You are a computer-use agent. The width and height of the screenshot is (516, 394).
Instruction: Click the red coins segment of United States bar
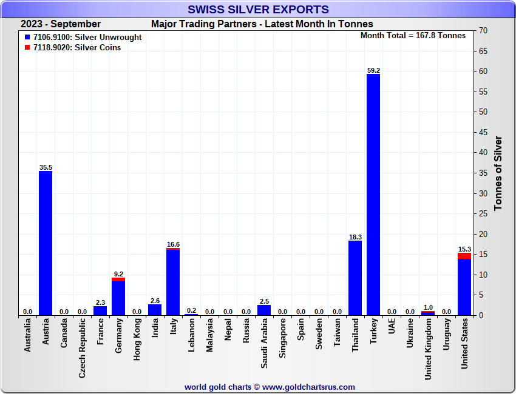pos(464,256)
